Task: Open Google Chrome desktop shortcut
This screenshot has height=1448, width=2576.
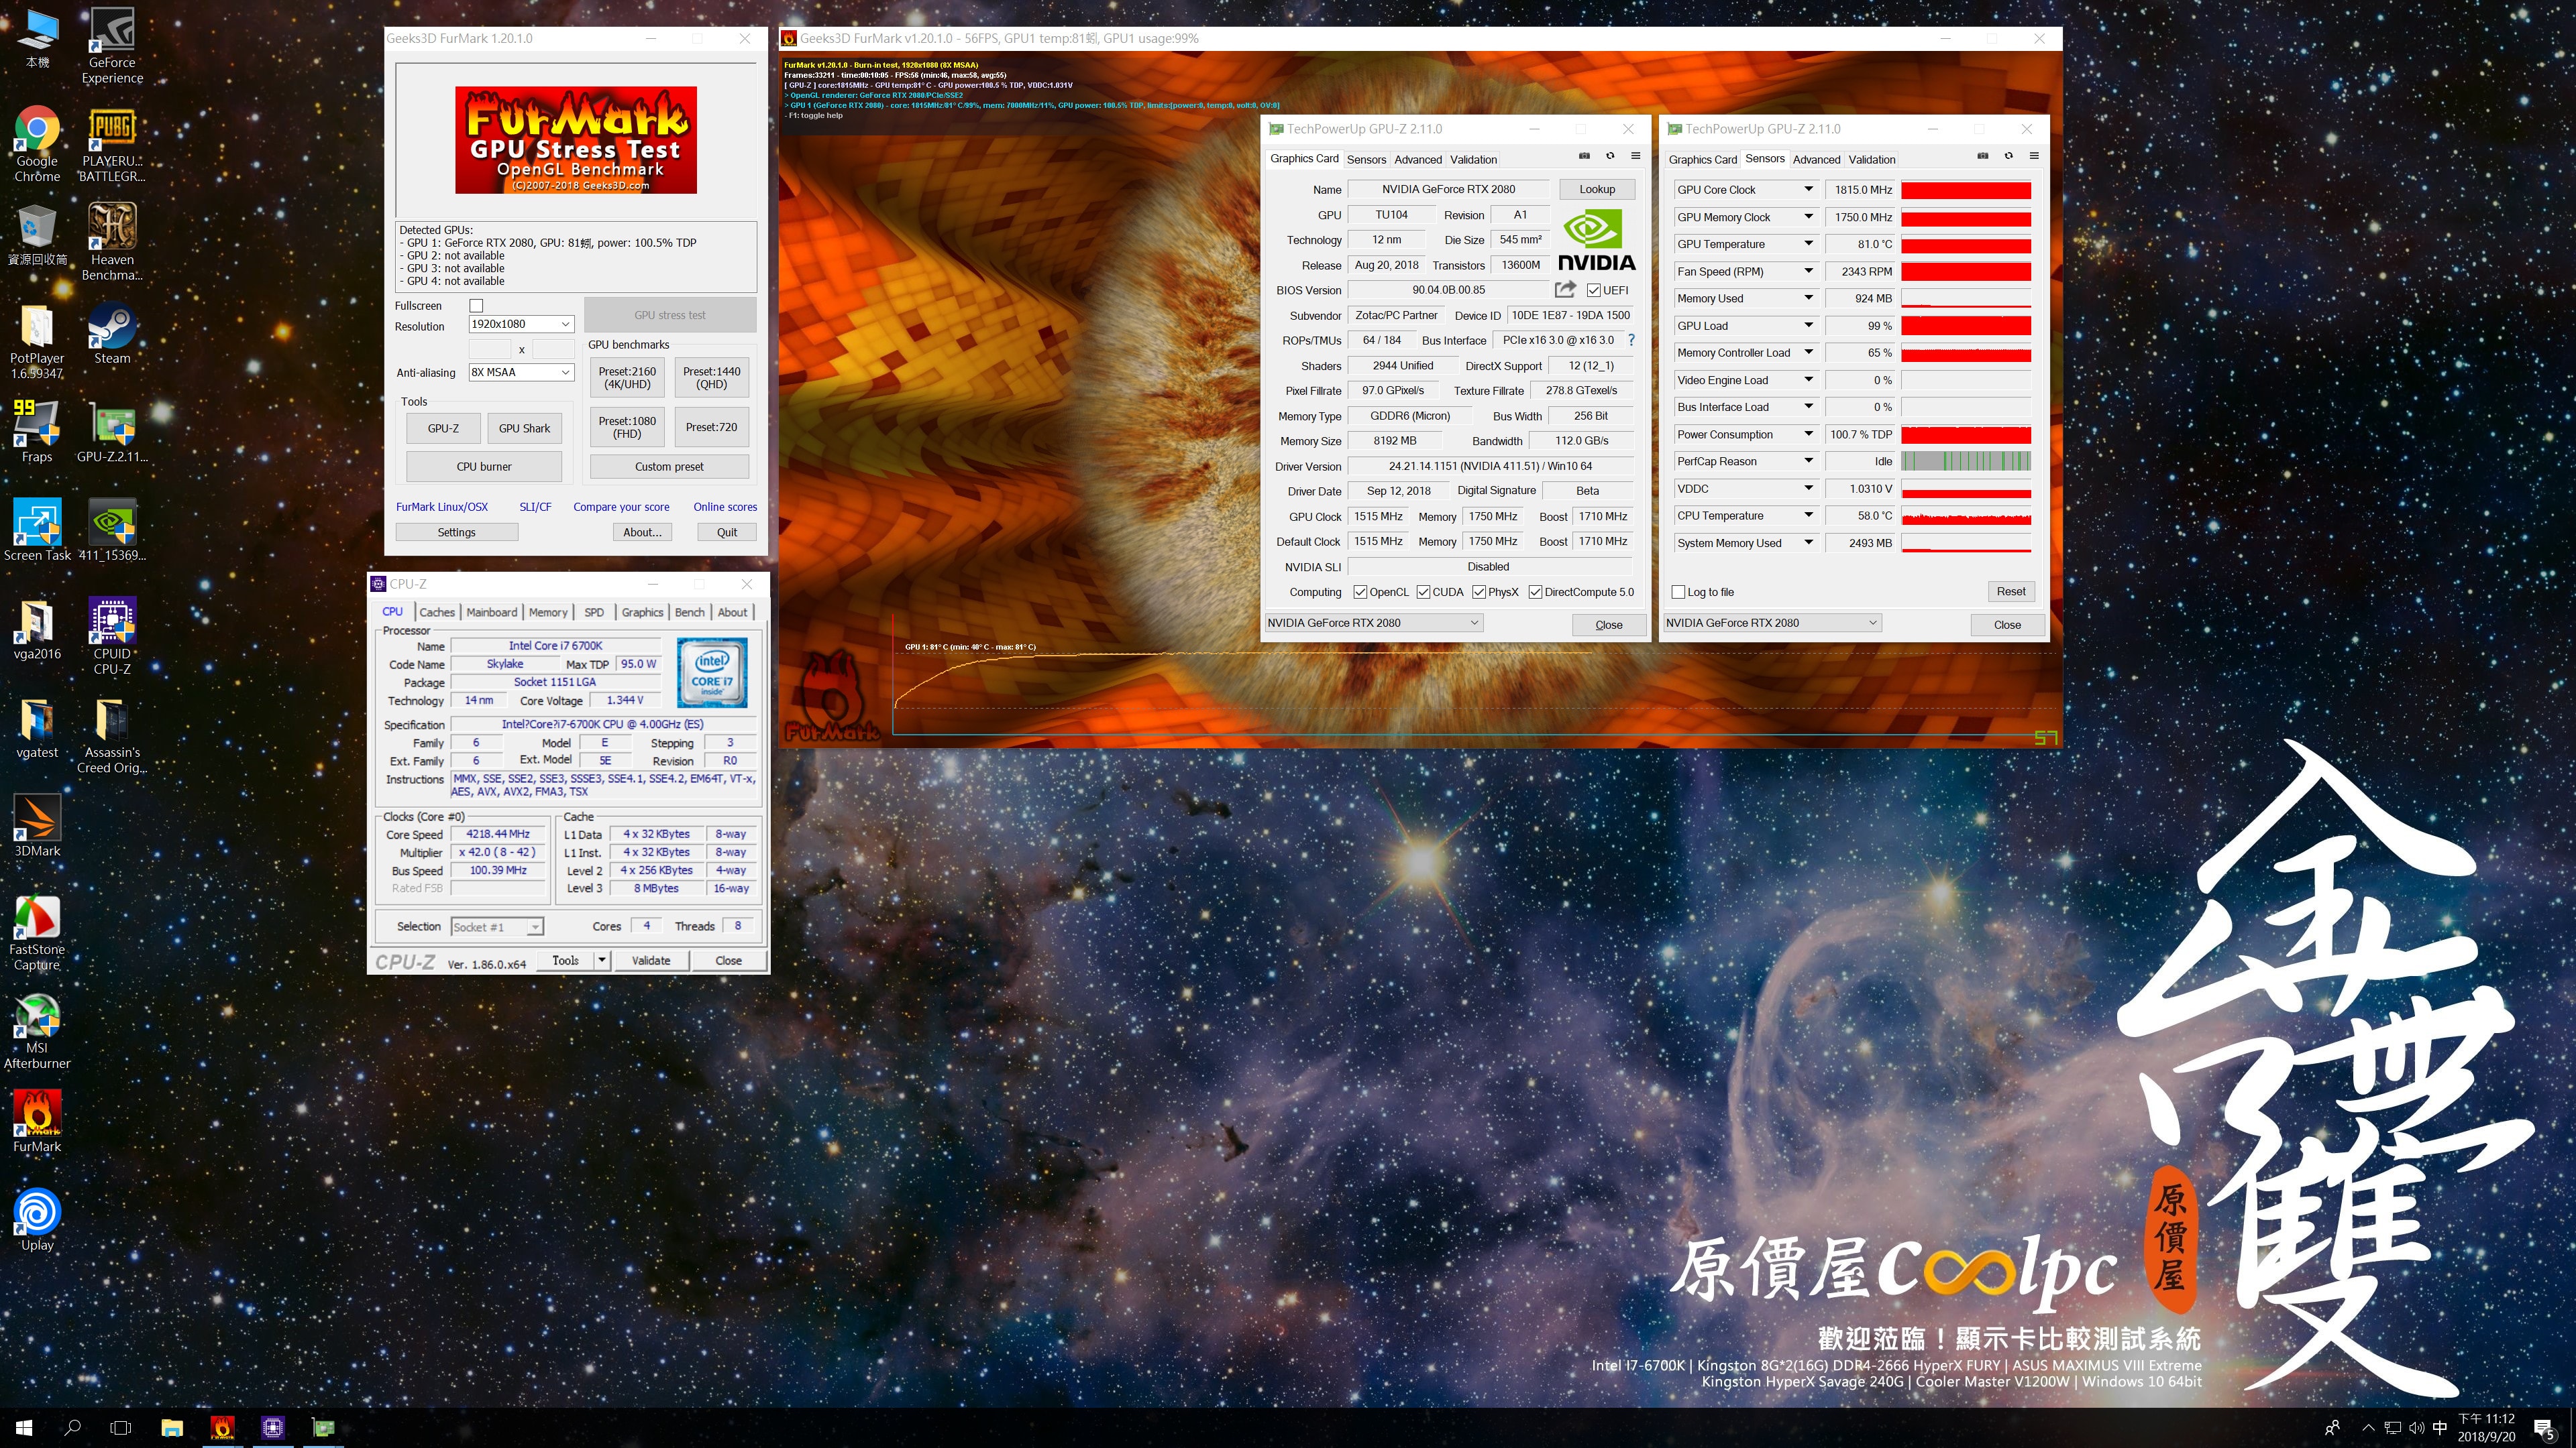Action: tap(37, 143)
